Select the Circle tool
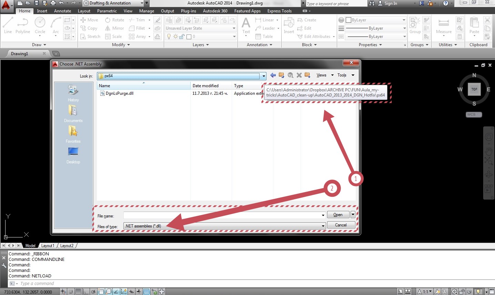495x295 pixels. coord(40,26)
